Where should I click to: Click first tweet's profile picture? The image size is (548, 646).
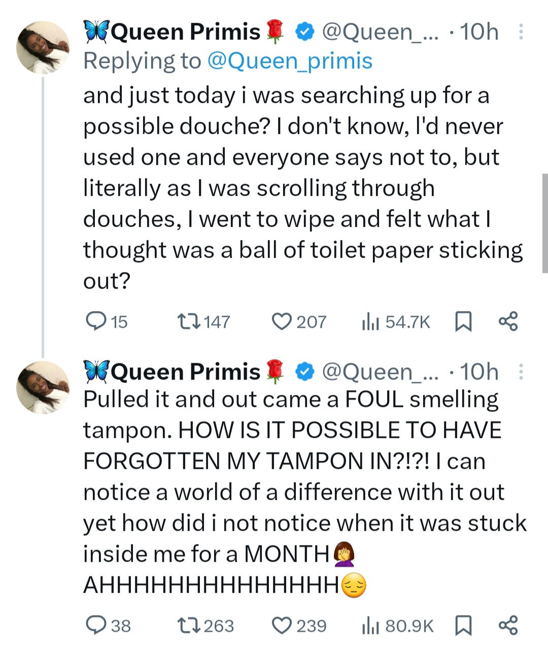coord(43,47)
